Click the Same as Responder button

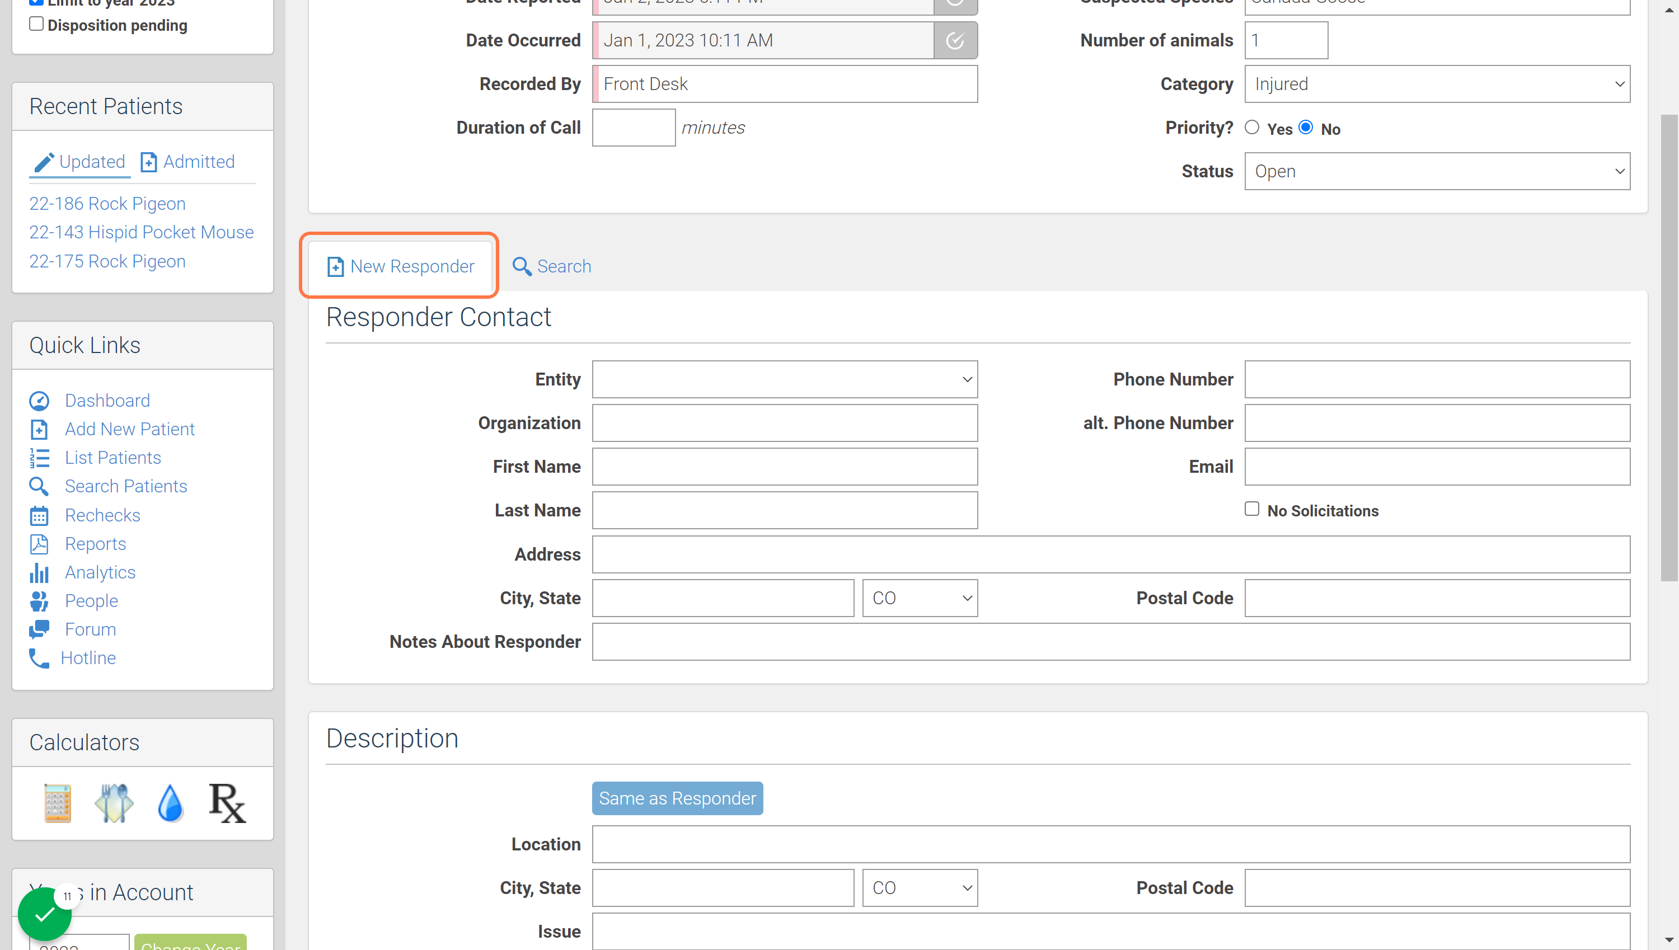point(677,798)
